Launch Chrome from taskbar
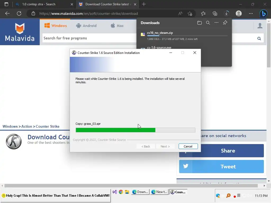 pyautogui.click(x=121, y=192)
